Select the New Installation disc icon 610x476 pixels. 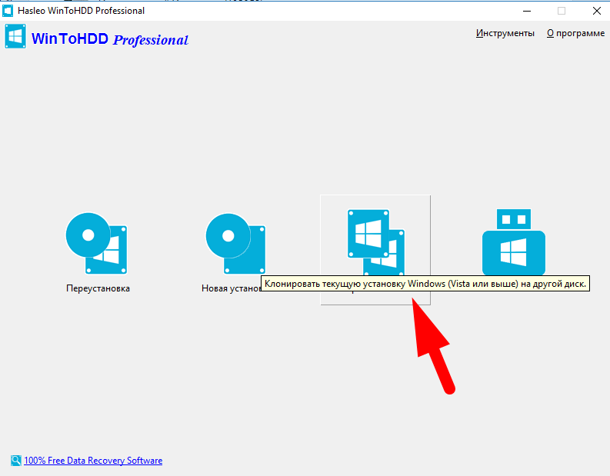[235, 243]
